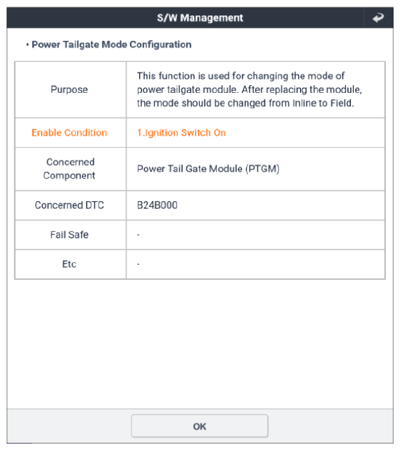Viewport: 400px width, 450px height.
Task: Click empty area below the info table
Action: click(x=200, y=343)
